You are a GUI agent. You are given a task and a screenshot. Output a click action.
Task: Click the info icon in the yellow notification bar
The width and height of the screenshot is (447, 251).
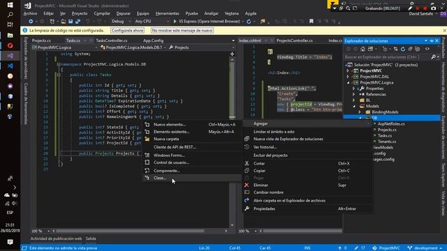coord(25,30)
